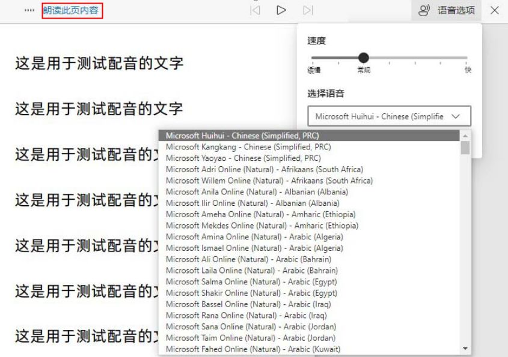The image size is (508, 357).
Task: Choose Microsoft Taim Online Arabic (Jordan)
Action: (309, 338)
